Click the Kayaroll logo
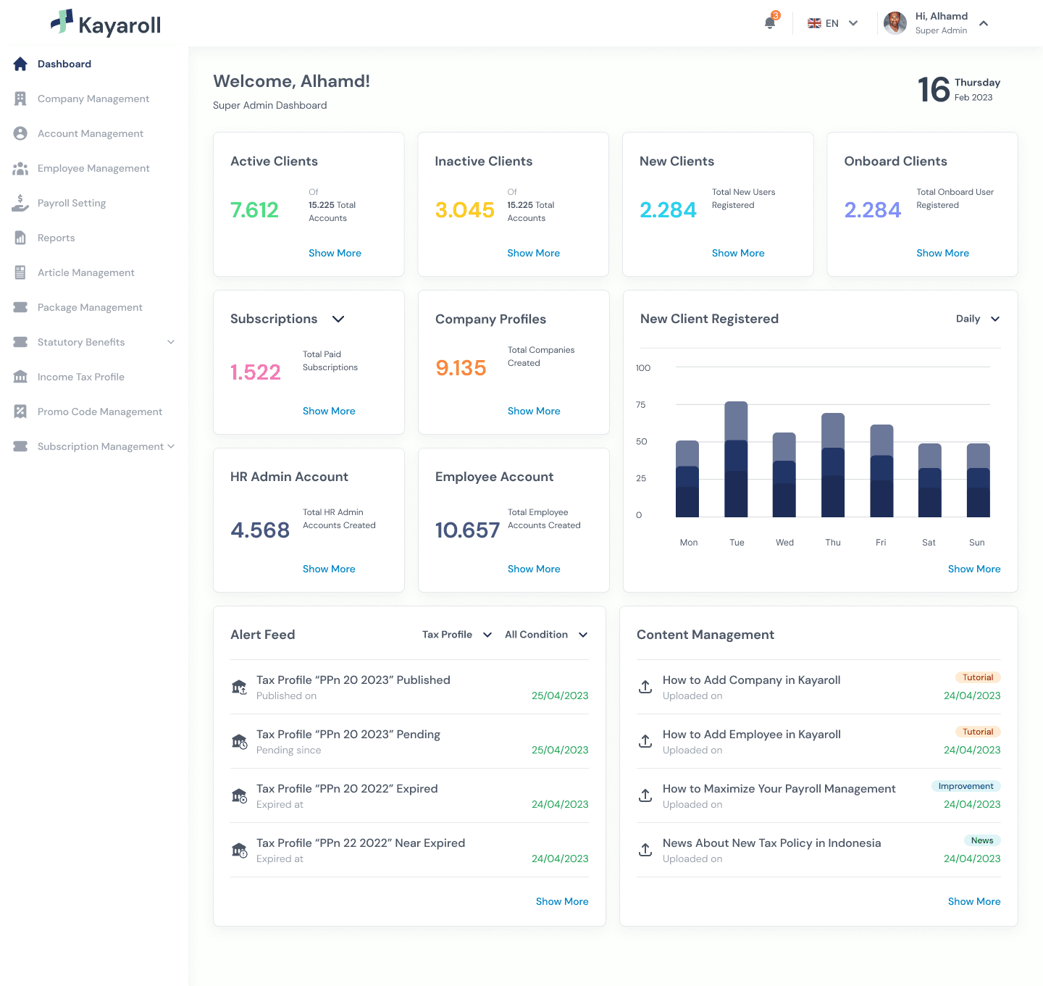1043x986 pixels. click(x=106, y=23)
